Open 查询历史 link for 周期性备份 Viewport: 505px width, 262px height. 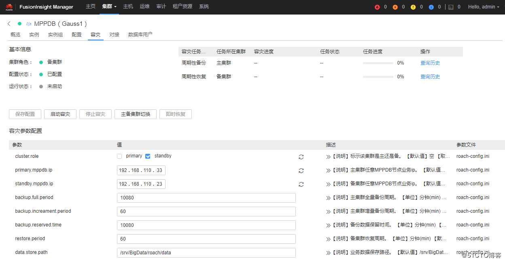coord(430,63)
